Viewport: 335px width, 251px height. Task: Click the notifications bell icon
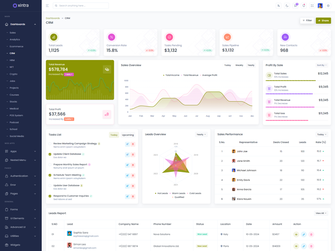(x=304, y=6)
